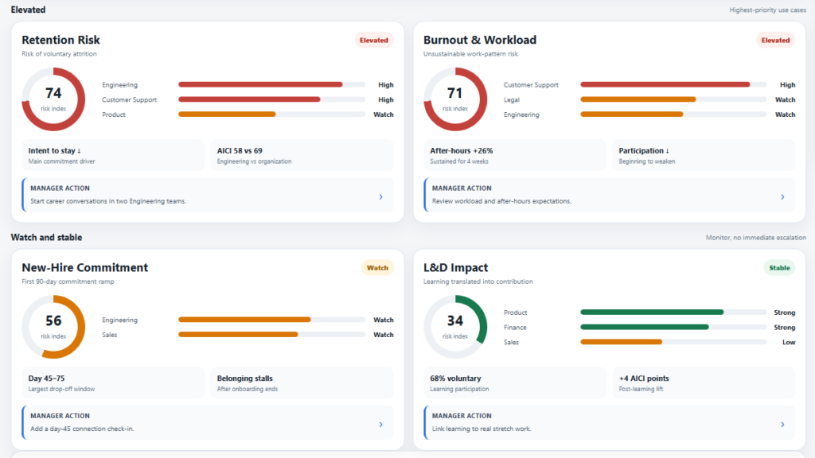Click the Stable badge on L&D Impact
Screen dimensions: 815x458
click(779, 268)
